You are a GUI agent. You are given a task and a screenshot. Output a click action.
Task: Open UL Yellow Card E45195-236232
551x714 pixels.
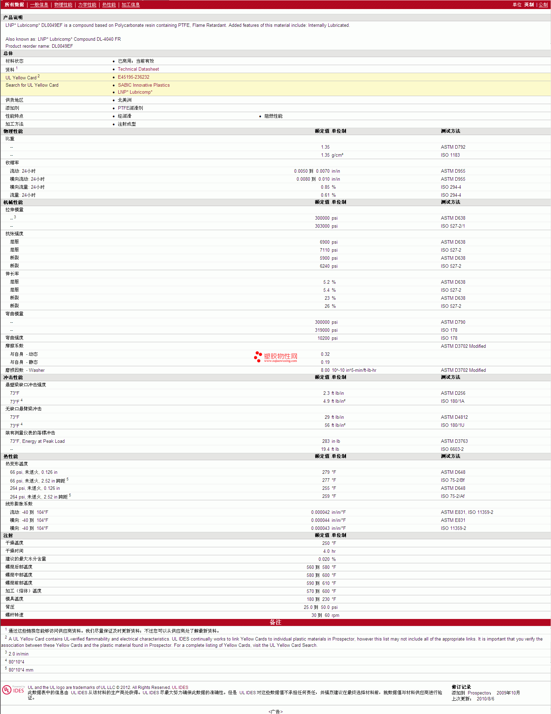click(x=134, y=77)
